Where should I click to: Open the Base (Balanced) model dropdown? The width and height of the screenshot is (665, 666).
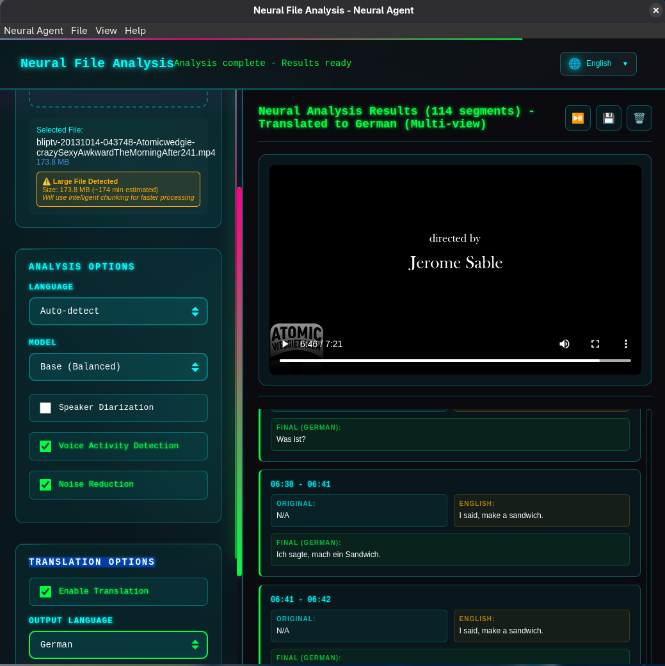(x=118, y=367)
